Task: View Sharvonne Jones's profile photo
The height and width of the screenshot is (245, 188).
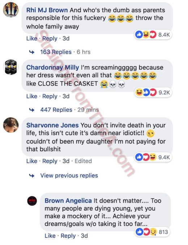Action: 11,125
